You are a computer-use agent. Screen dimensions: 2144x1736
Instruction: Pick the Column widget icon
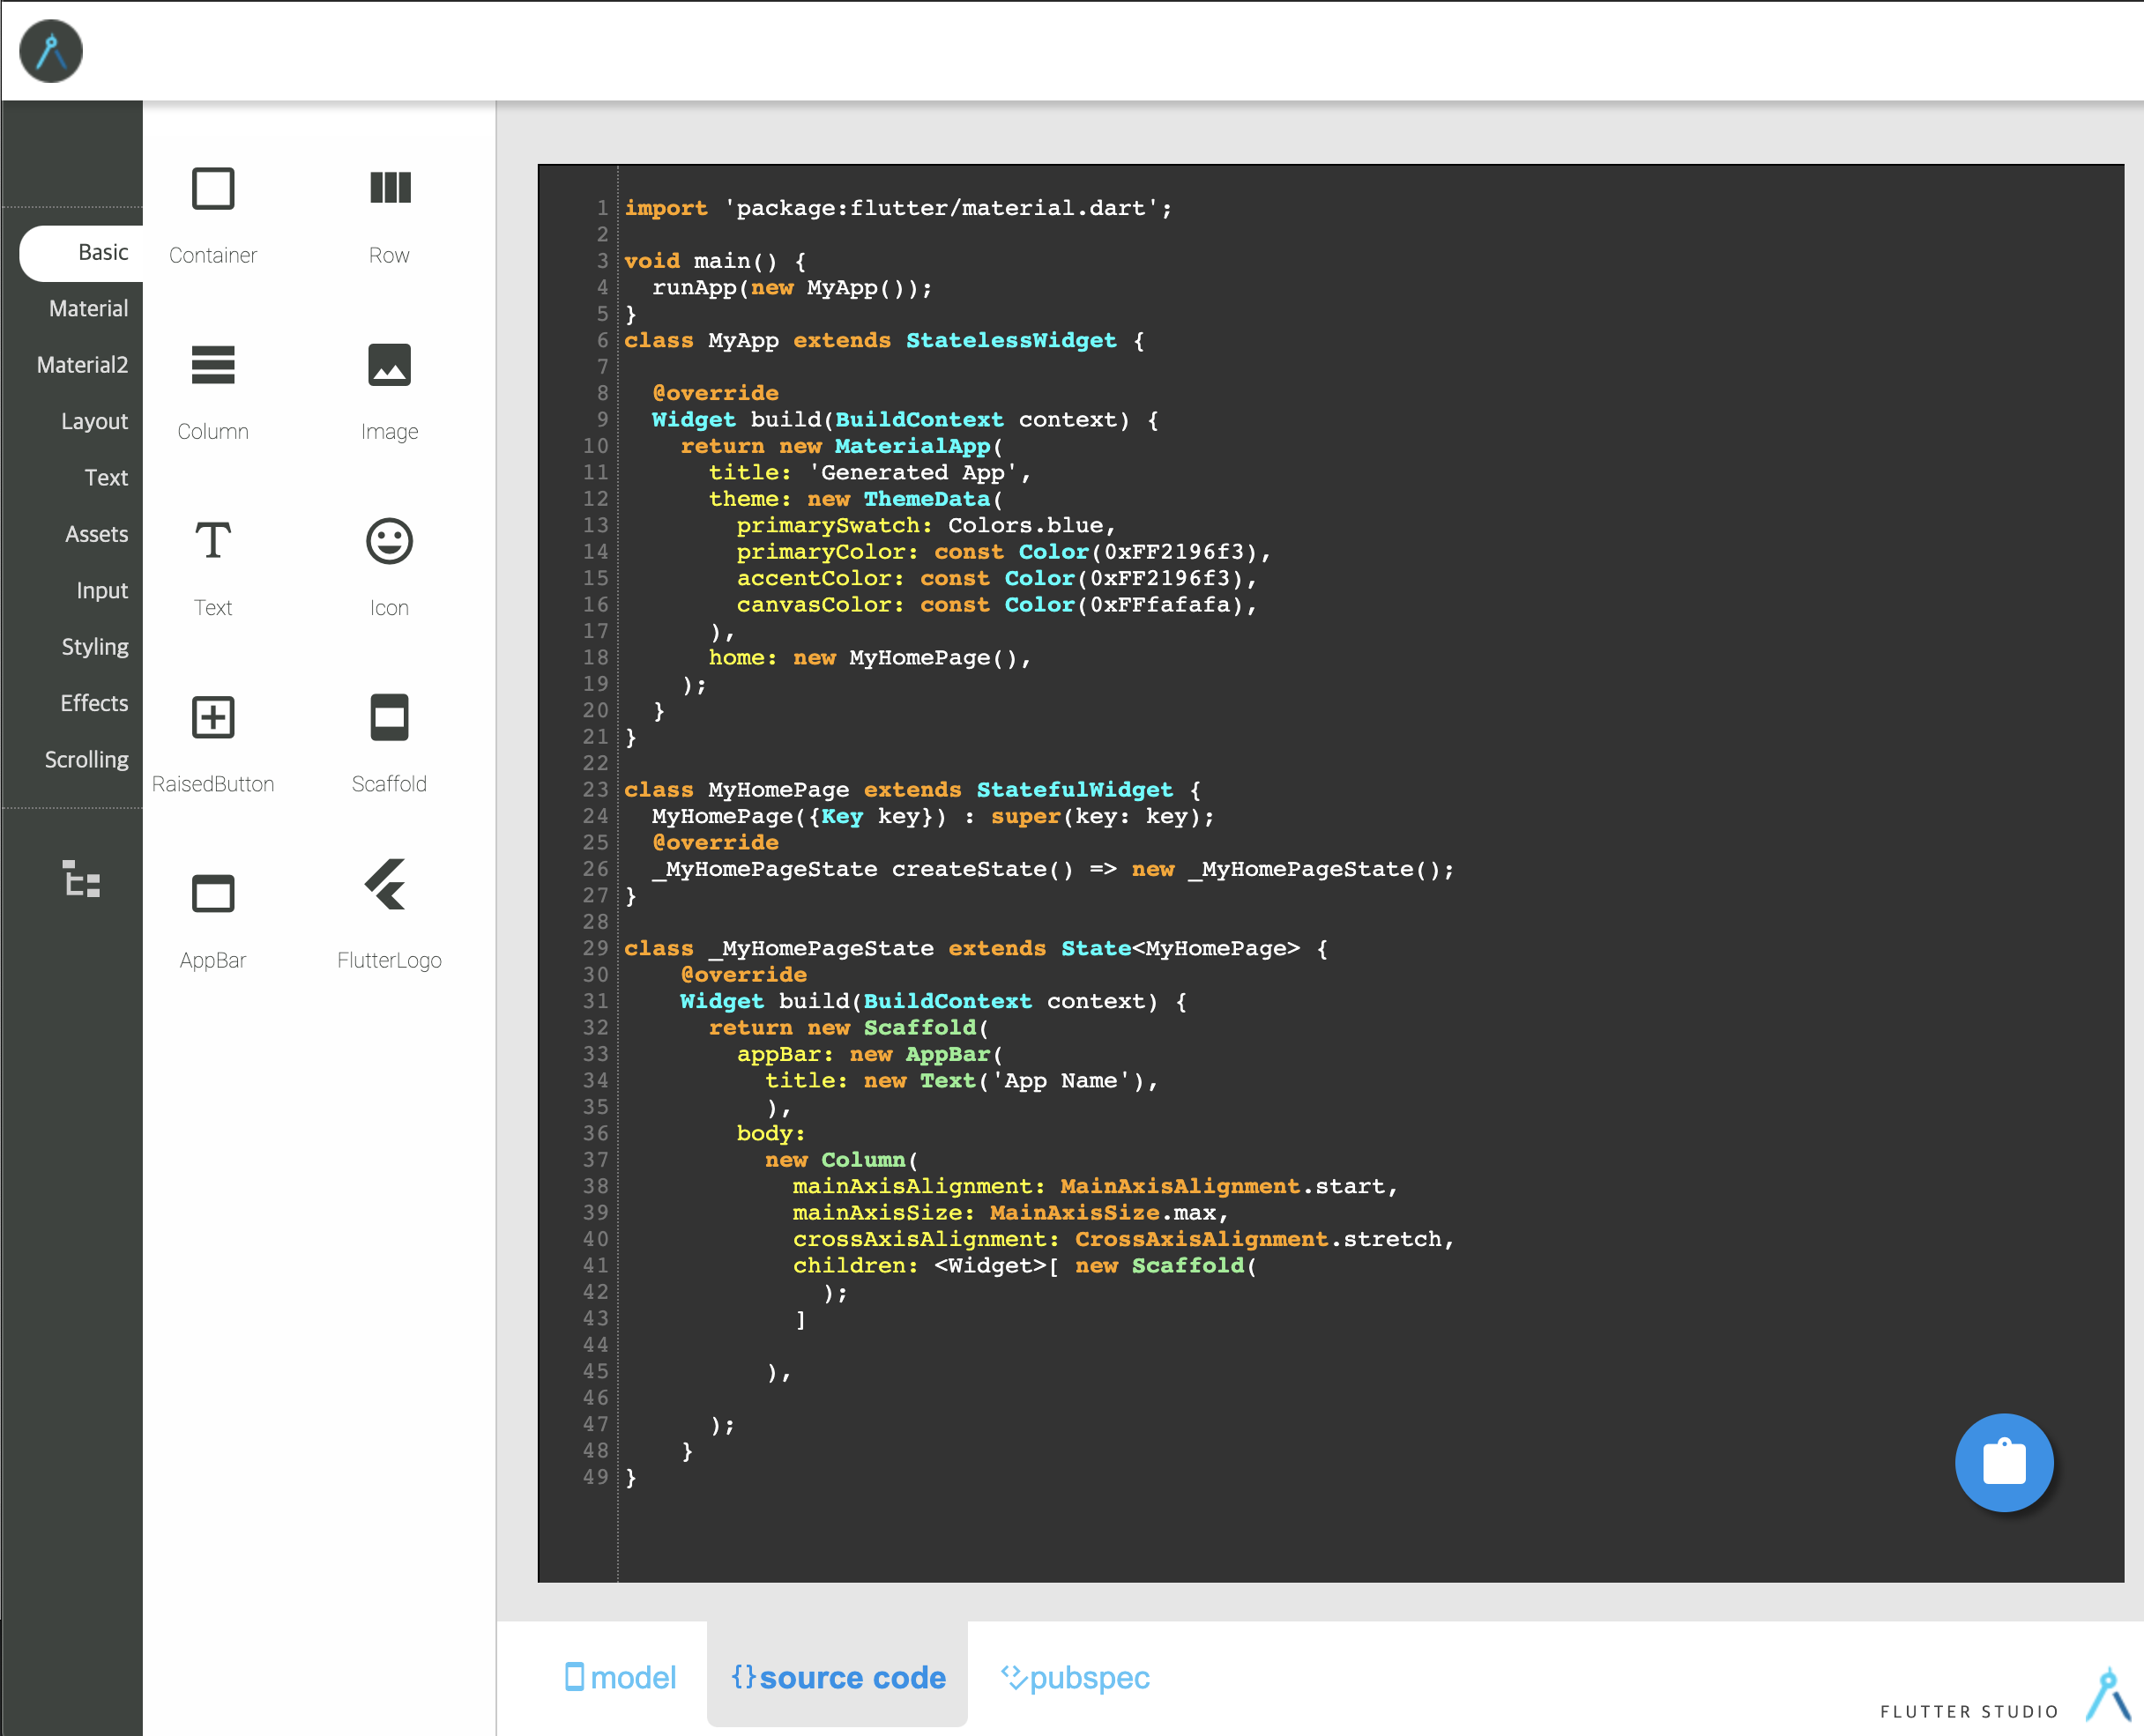point(212,365)
